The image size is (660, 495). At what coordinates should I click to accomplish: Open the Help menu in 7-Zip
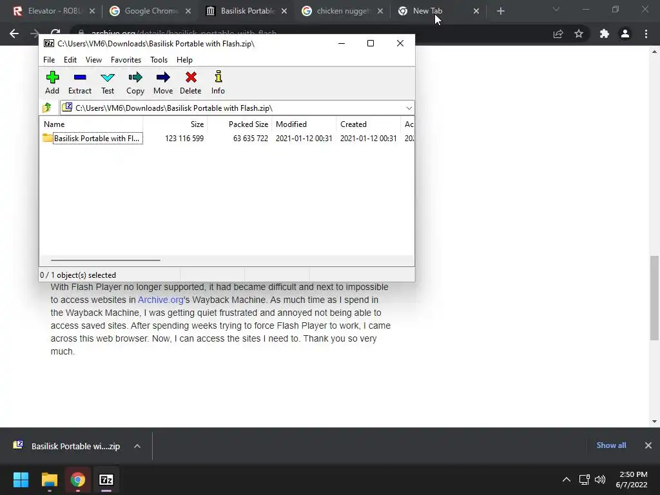click(x=184, y=60)
